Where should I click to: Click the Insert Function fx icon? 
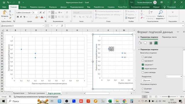pyautogui.click(x=62, y=26)
